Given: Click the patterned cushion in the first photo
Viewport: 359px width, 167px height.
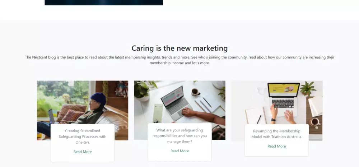Looking at the screenshot, I should click(x=69, y=112).
